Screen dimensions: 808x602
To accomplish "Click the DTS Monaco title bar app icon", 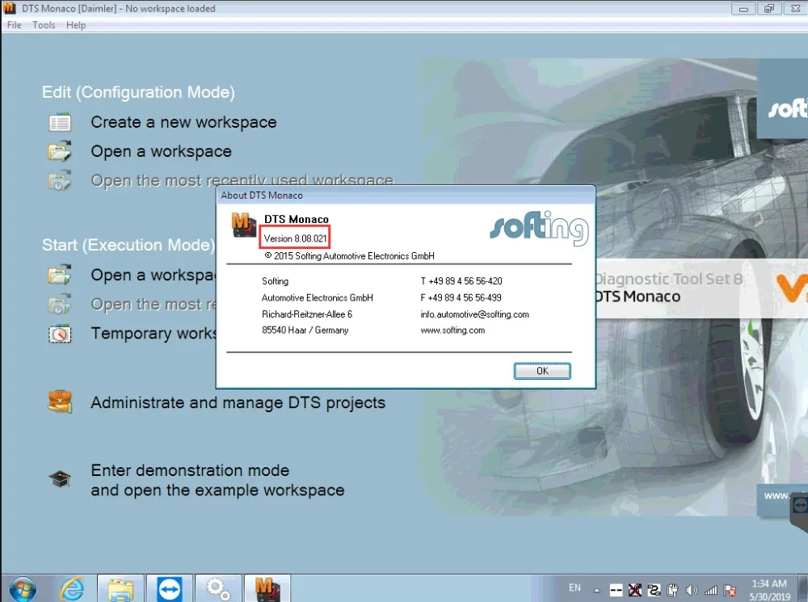I will (x=9, y=8).
